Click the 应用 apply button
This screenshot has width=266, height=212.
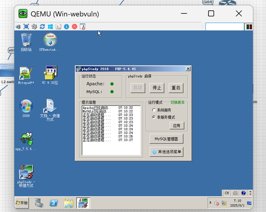pyautogui.click(x=177, y=126)
